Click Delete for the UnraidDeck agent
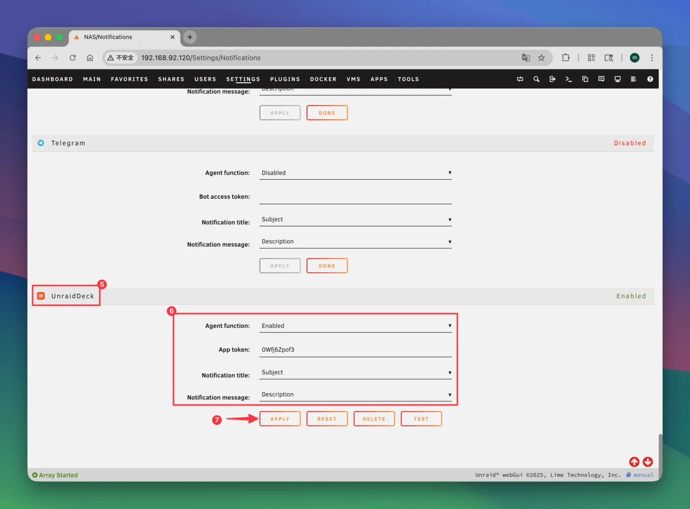This screenshot has height=509, width=690. point(374,419)
